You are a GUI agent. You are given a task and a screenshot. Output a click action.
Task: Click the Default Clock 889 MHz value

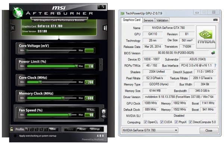150,109
